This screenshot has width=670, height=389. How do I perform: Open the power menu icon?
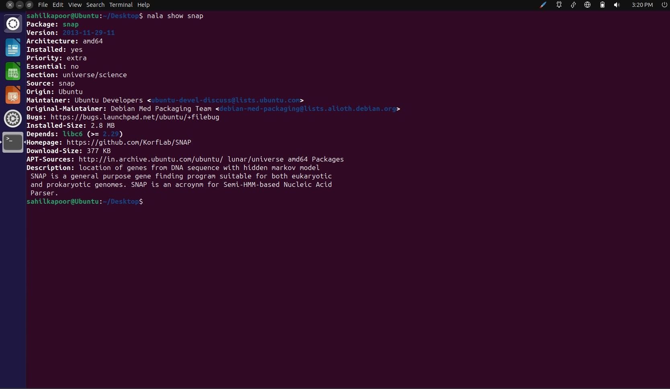tap(664, 5)
